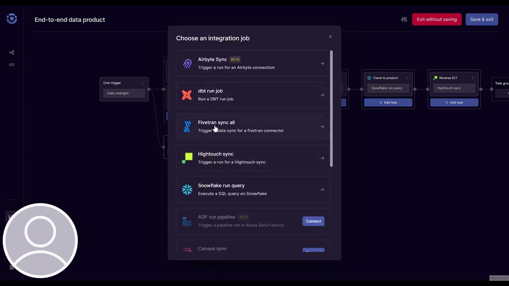Choose the Fivetran sync all option
This screenshot has height=286, width=509.
click(x=253, y=126)
